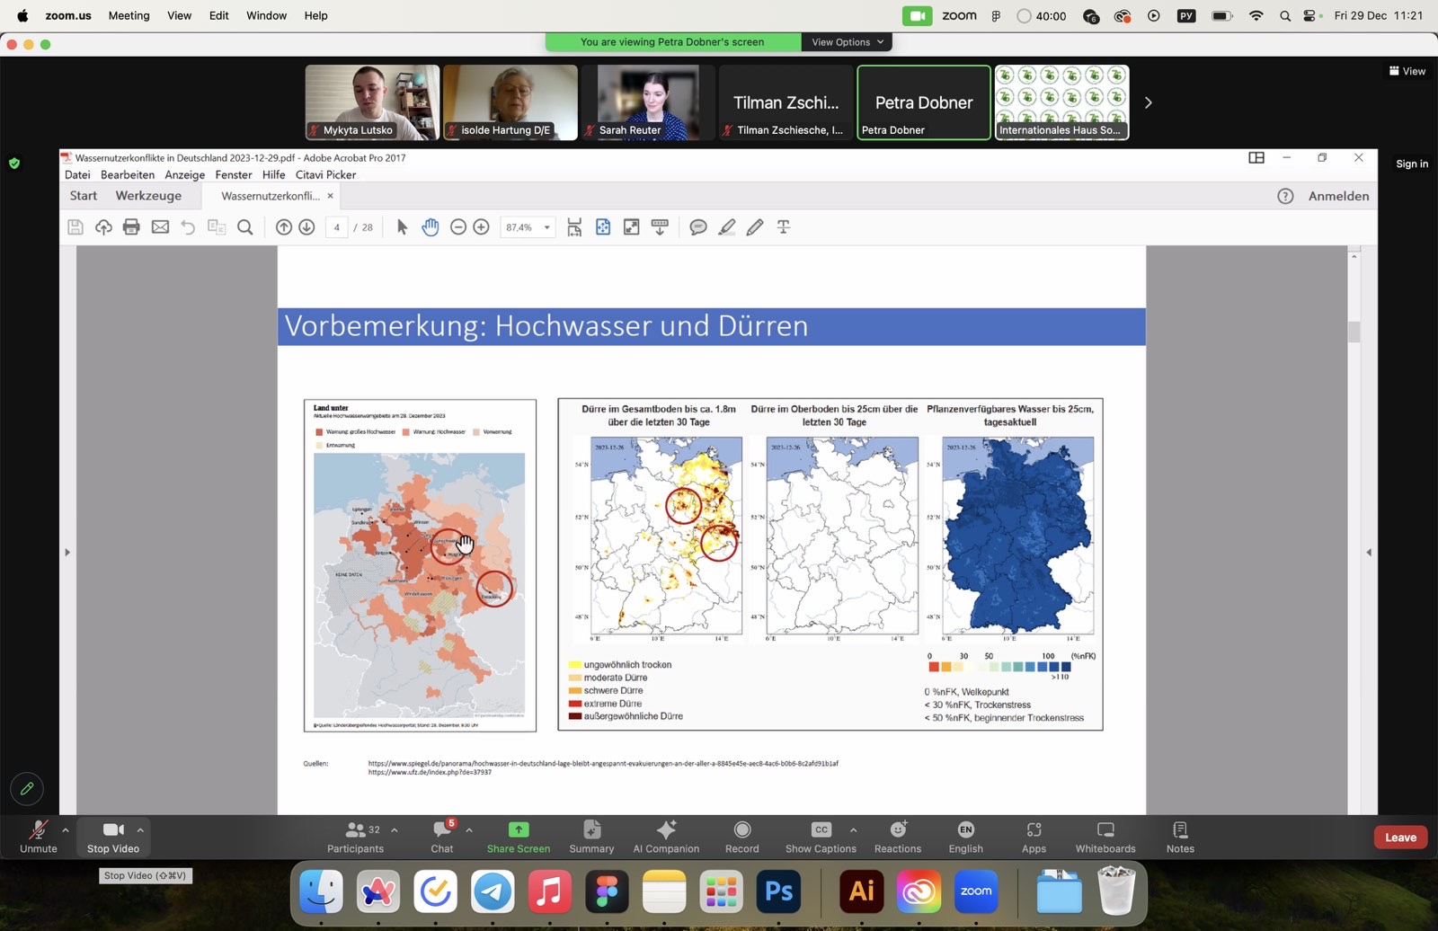Open Telegram from the Dock
This screenshot has width=1438, height=931.
tap(493, 892)
